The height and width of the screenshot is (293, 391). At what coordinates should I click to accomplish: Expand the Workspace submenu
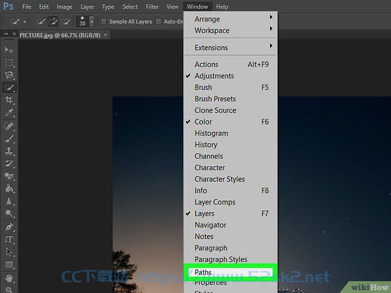231,31
